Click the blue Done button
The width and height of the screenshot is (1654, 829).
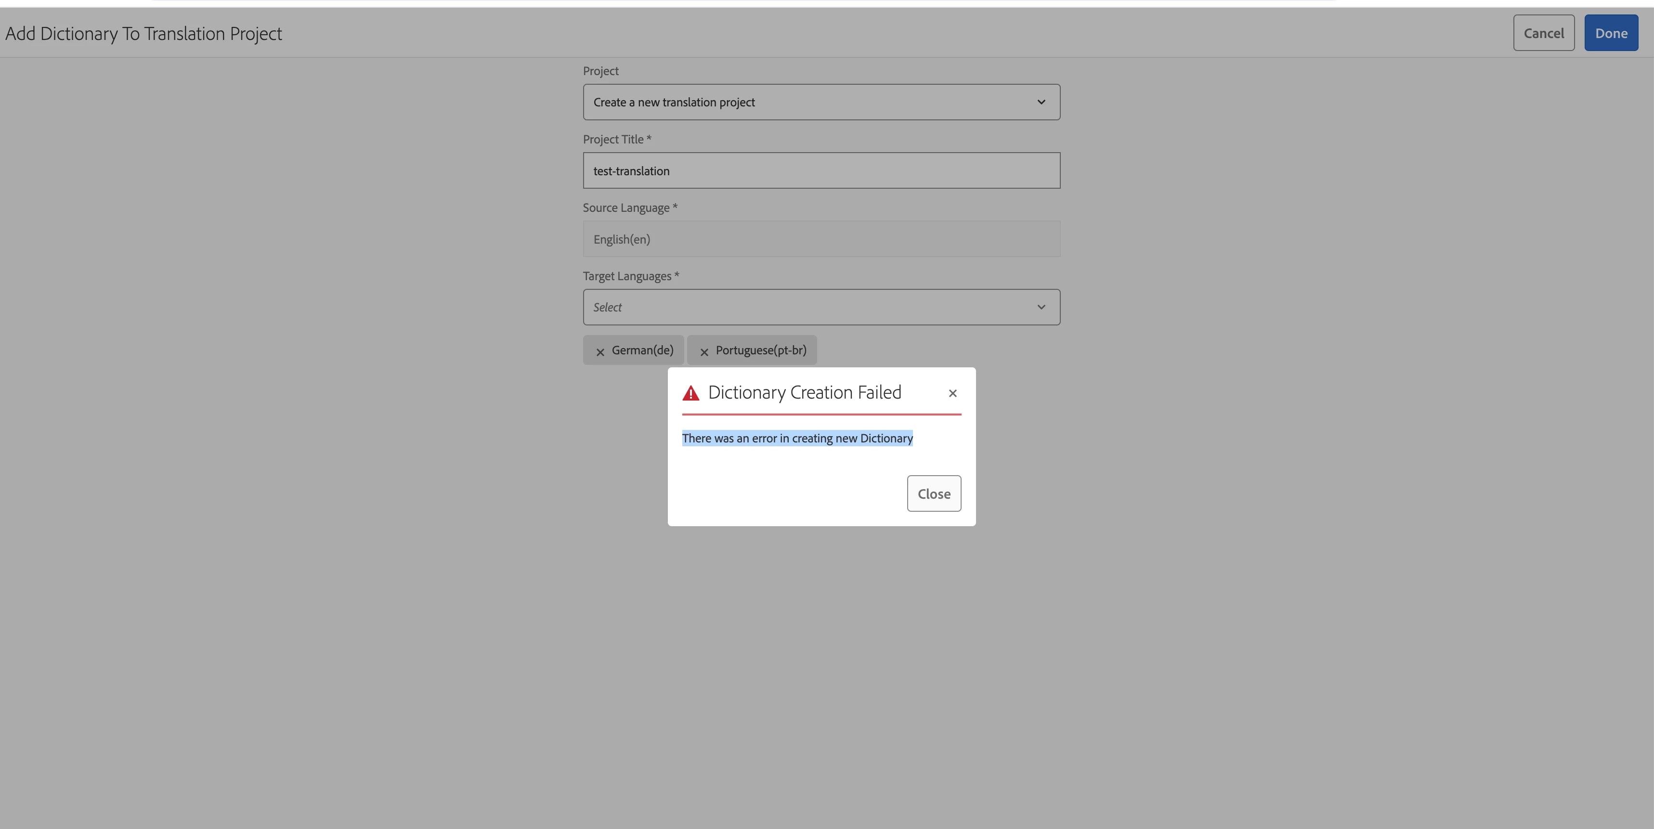click(x=1610, y=33)
